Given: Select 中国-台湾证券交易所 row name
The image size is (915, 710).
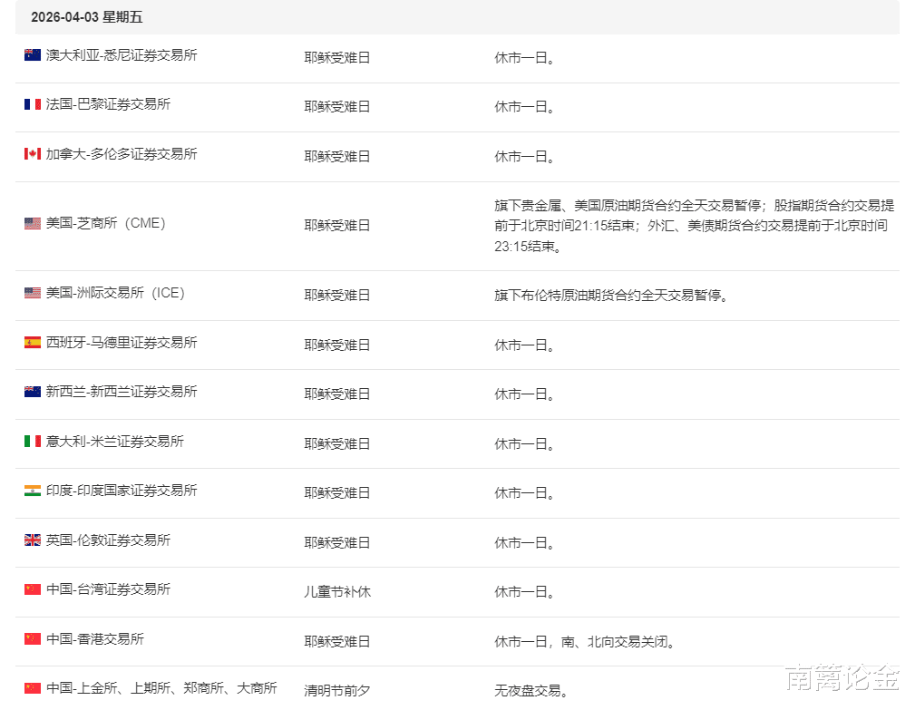Looking at the screenshot, I should pos(108,589).
